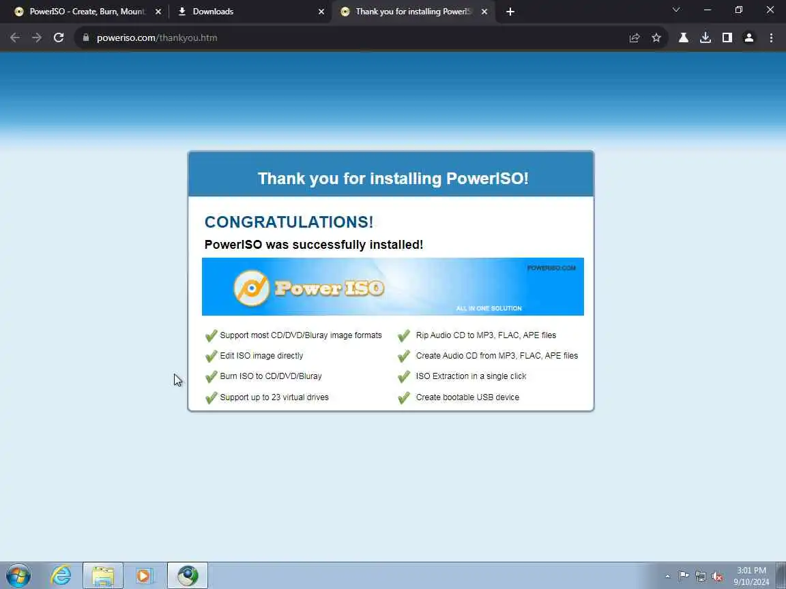This screenshot has height=589, width=786.
Task: Click 'Create Audio CD from MP3, FLAC, APE files' text
Action: pos(497,356)
